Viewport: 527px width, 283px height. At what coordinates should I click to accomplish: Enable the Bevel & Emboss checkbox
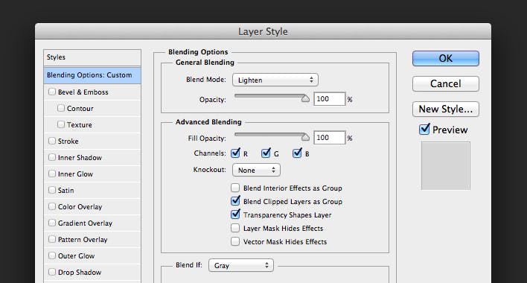(x=52, y=92)
